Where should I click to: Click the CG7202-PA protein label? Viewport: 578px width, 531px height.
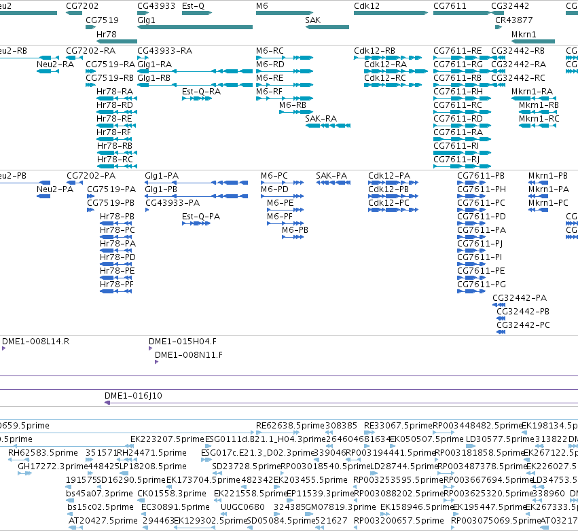point(91,176)
